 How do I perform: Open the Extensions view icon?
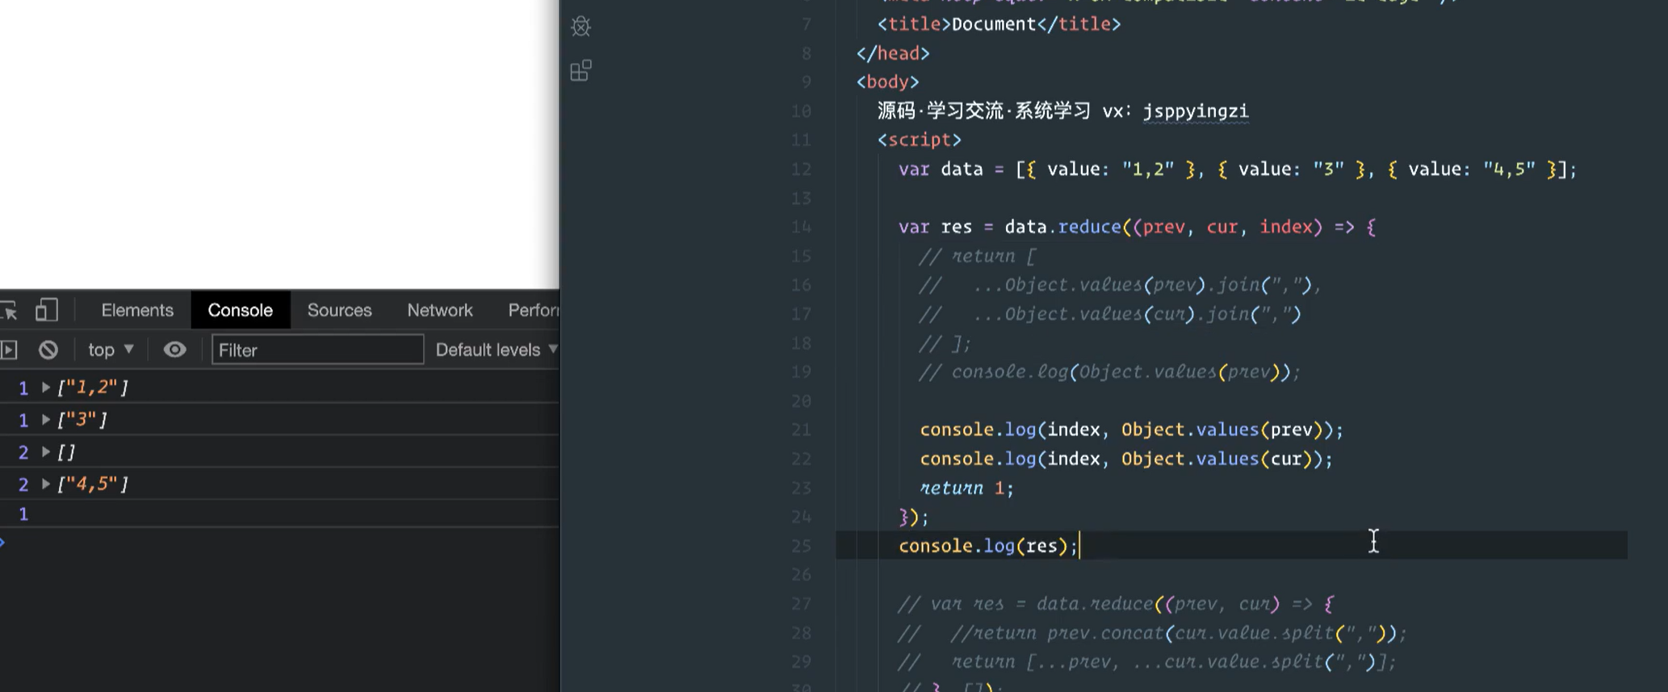click(x=580, y=70)
